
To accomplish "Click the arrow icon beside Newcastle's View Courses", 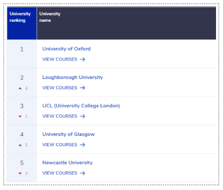I will point(82,173).
